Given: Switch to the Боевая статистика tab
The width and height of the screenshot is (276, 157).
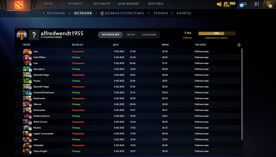Looking at the screenshot, I should tap(125, 13).
